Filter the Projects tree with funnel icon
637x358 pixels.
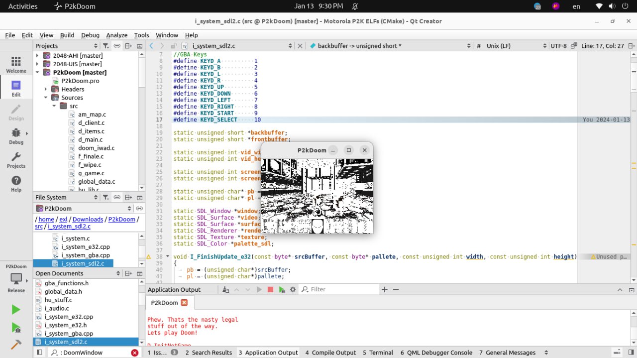(x=106, y=45)
